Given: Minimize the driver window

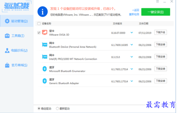Looking at the screenshot, I should pyautogui.click(x=165, y=2).
